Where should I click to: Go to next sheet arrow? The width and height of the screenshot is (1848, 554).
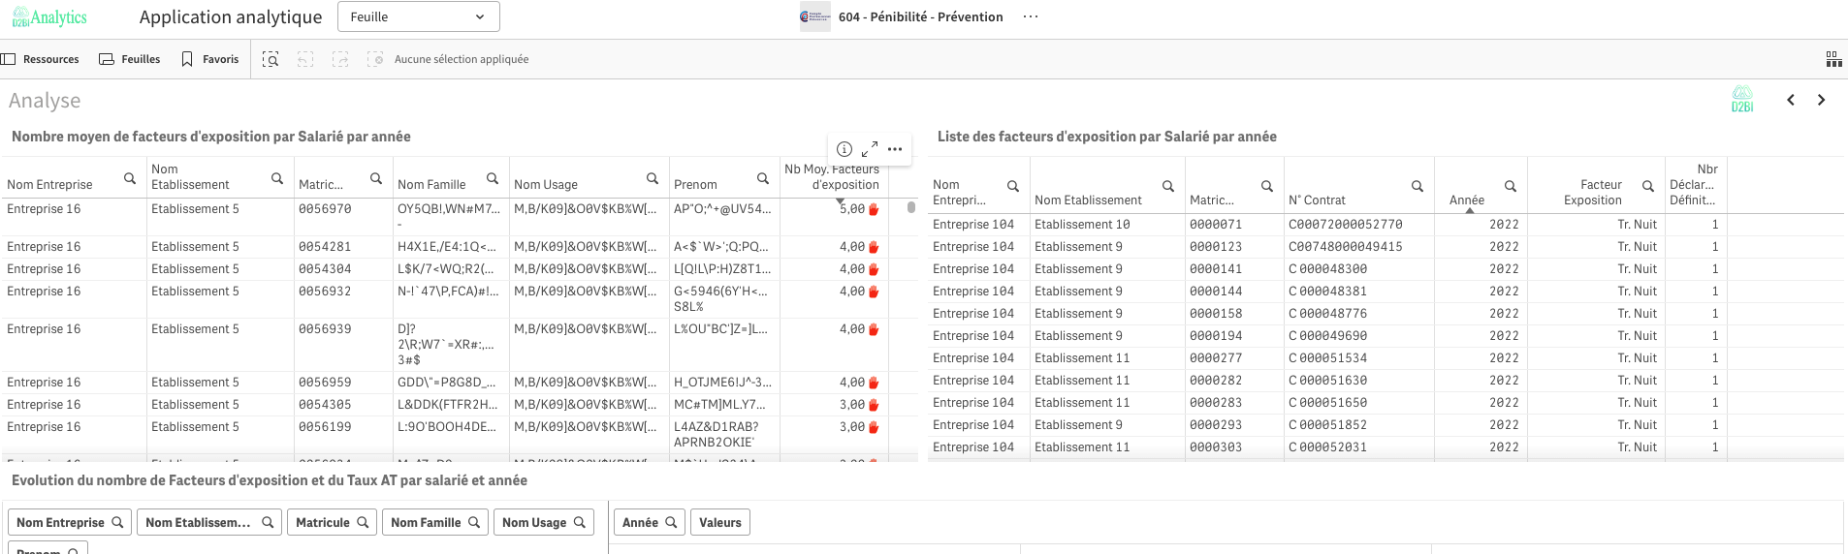[x=1821, y=100]
